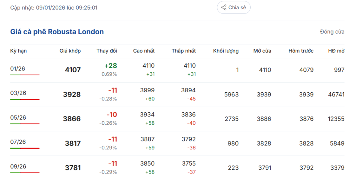Click the Giá khớp column header
The image size is (355, 178).
(x=70, y=51)
